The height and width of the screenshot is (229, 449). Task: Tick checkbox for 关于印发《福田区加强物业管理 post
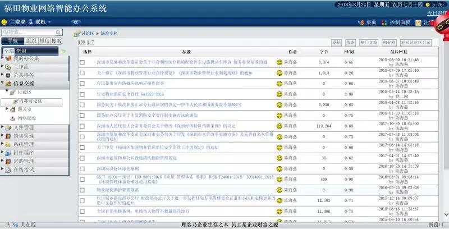pos(83,148)
